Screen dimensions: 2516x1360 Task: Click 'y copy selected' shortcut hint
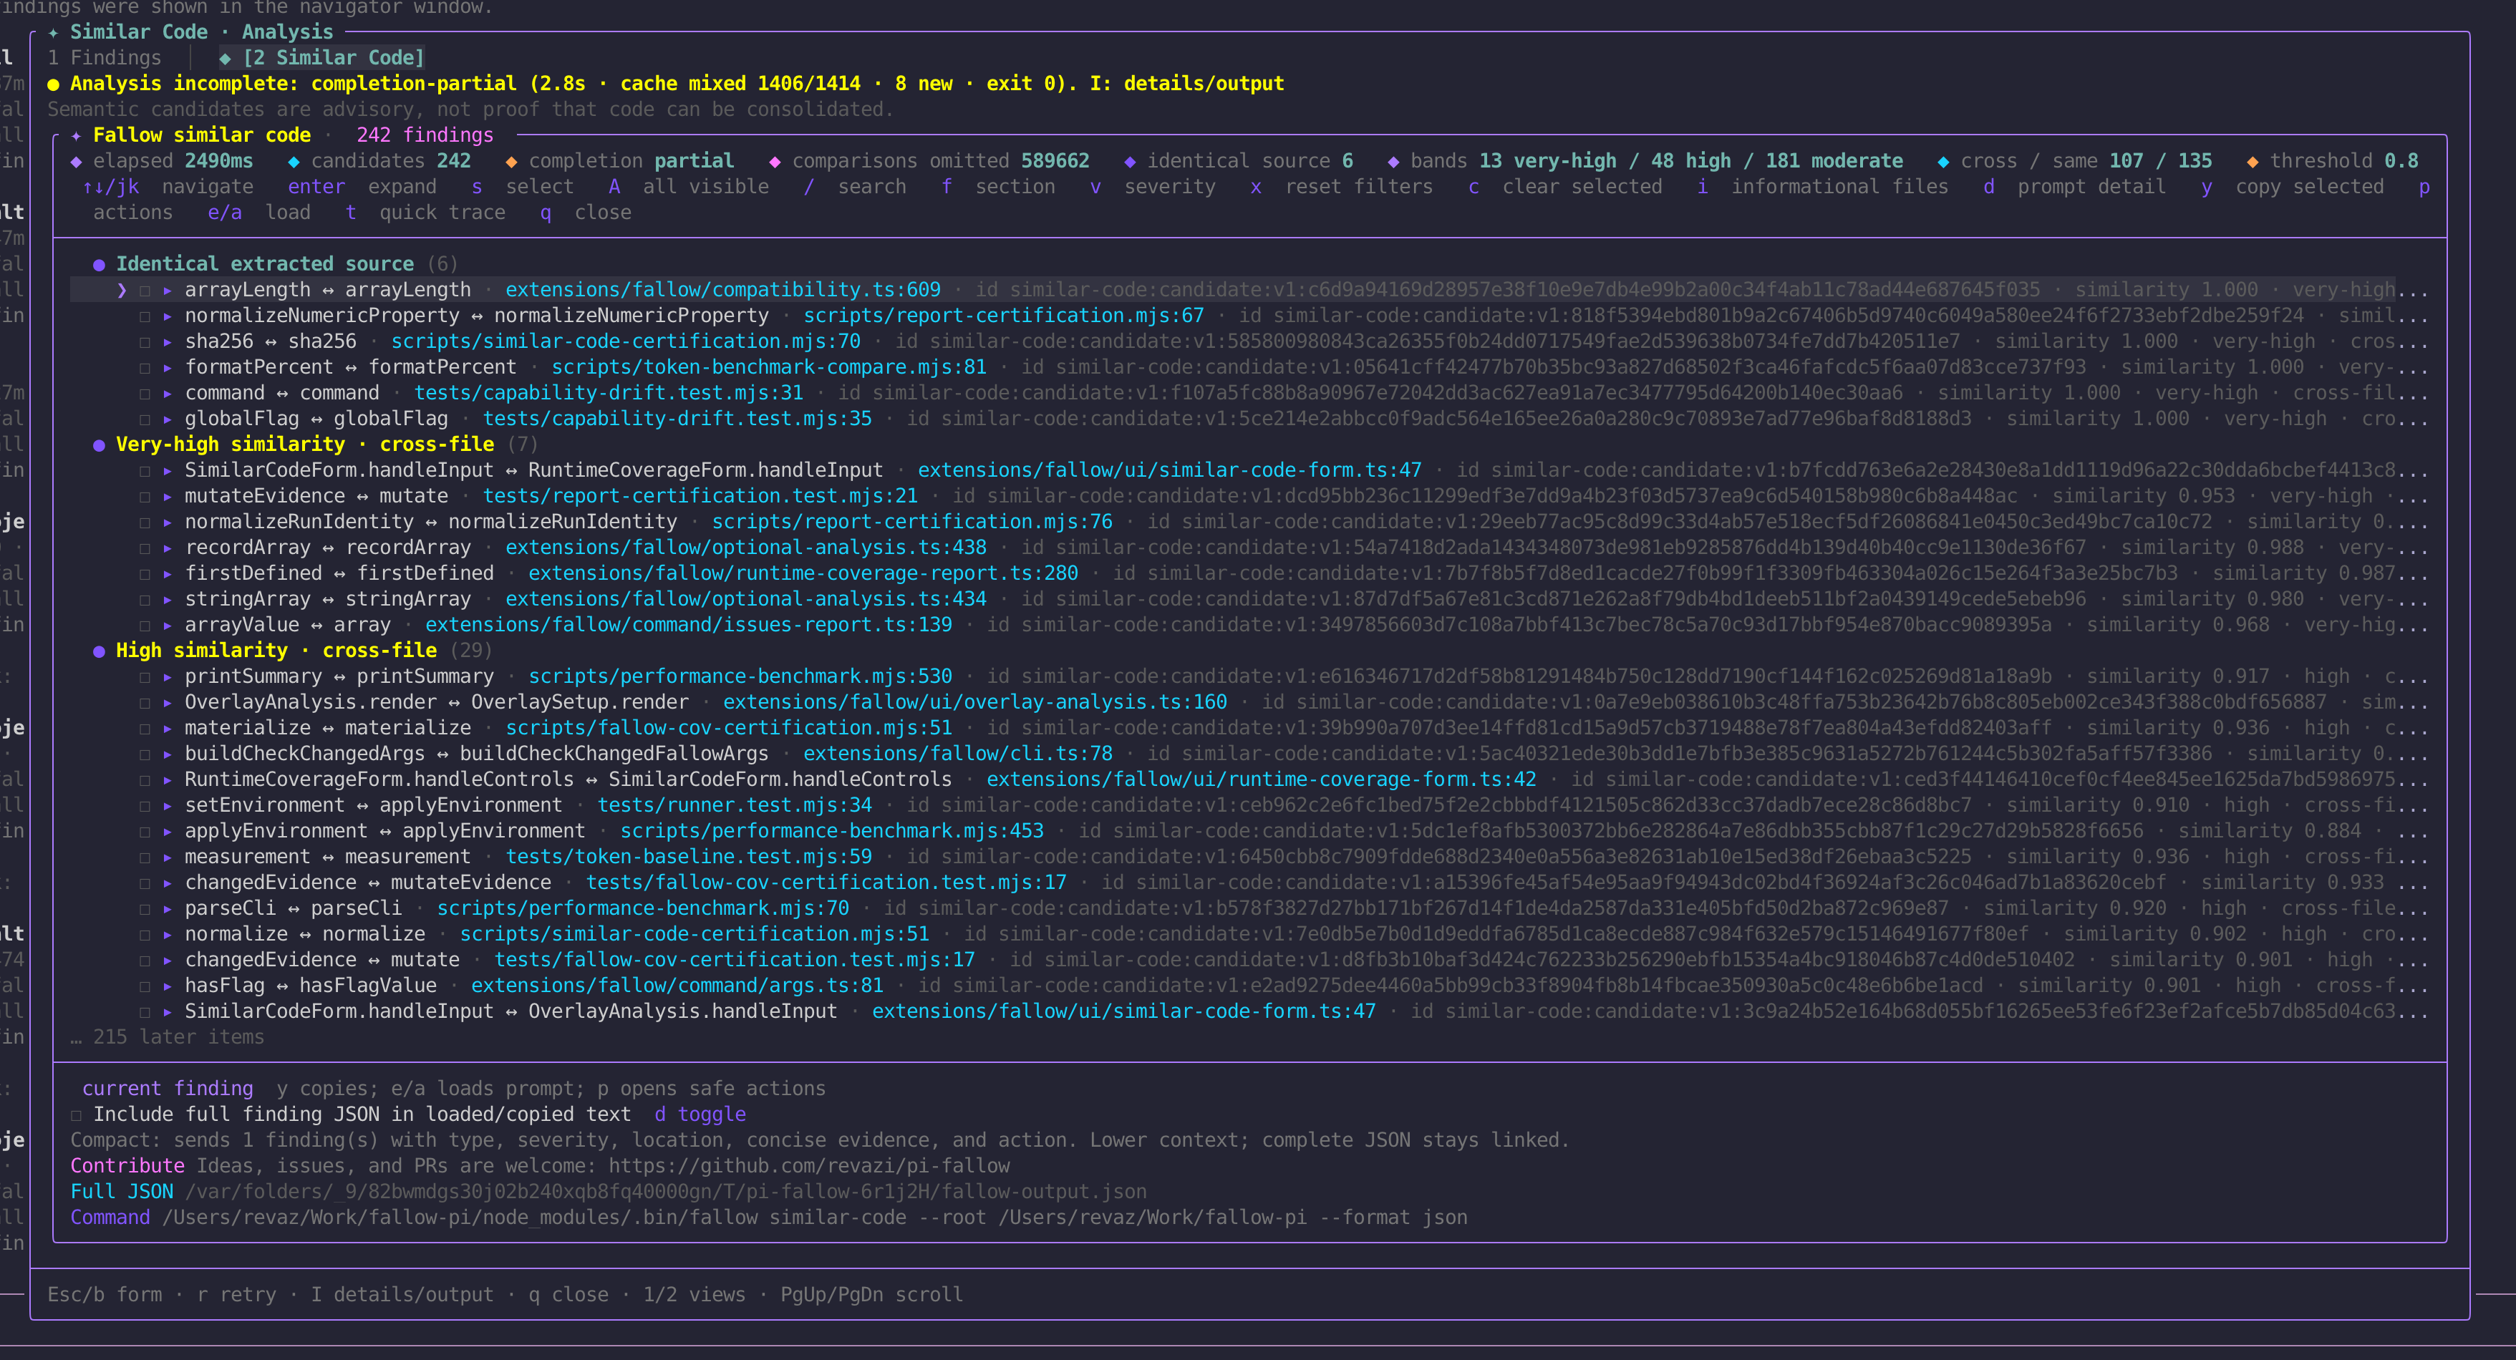[x=2293, y=188]
